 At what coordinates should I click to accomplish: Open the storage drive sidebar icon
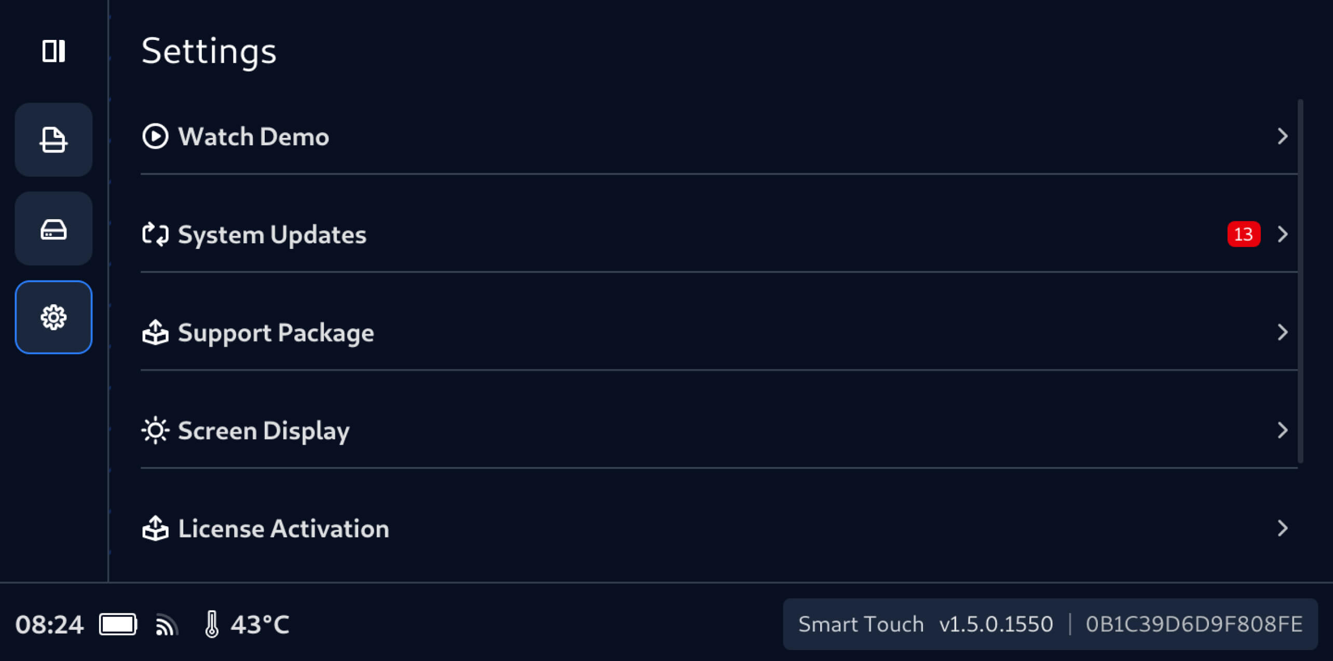pos(53,229)
